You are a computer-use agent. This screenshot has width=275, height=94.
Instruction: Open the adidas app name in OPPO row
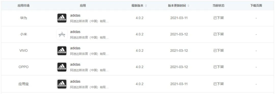(75, 64)
